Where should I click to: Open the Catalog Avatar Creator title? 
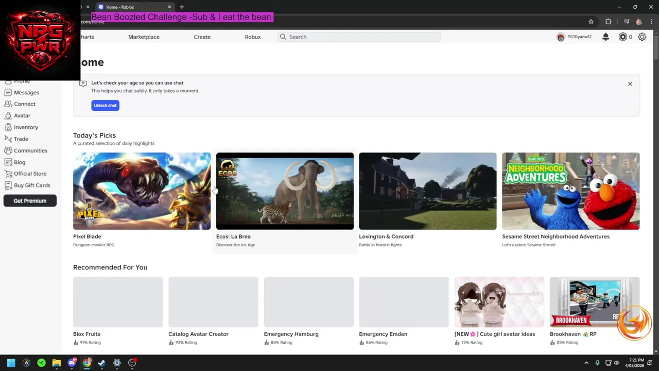[198, 334]
